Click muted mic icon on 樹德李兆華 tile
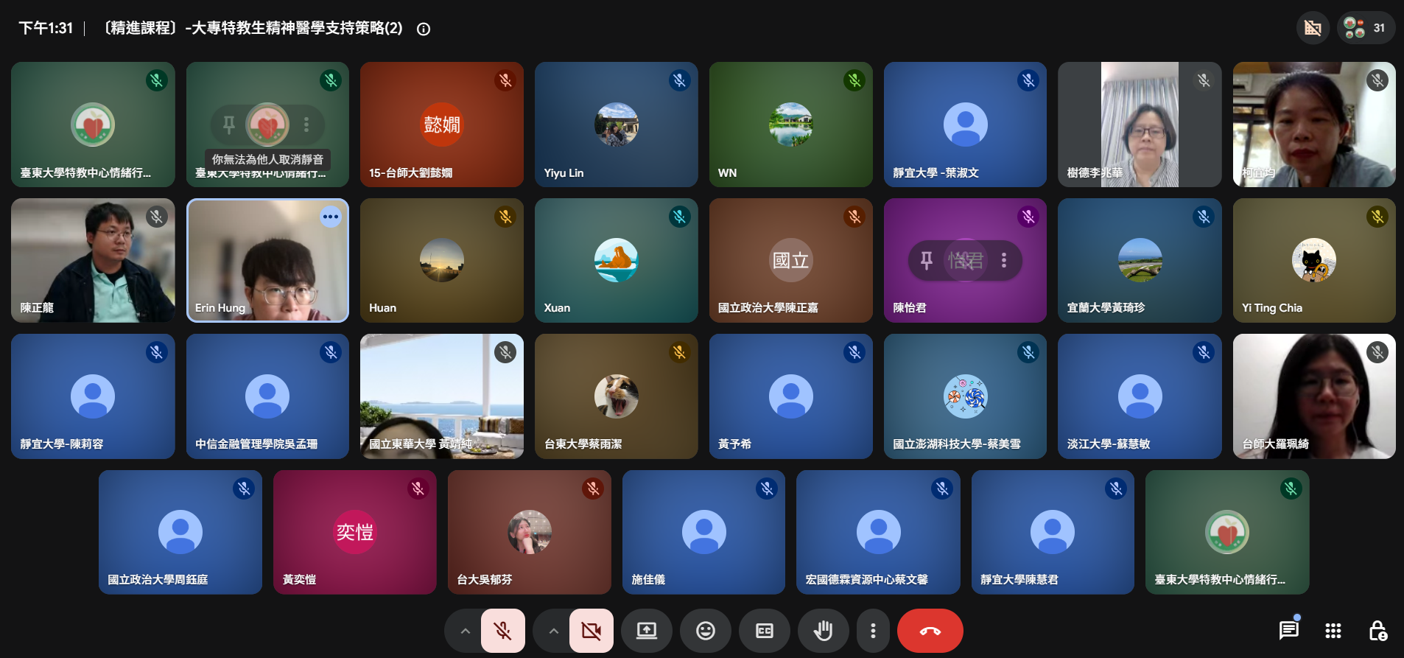The width and height of the screenshot is (1404, 658). tap(1204, 80)
